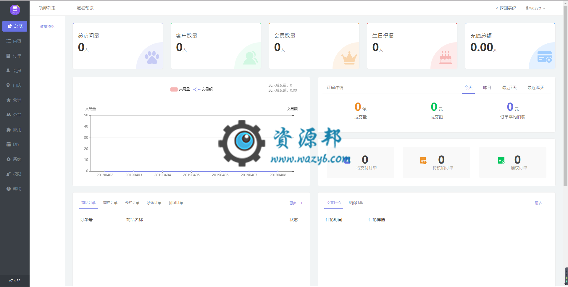Click the plus icon in comments panel
This screenshot has height=287, width=568.
pyautogui.click(x=547, y=203)
